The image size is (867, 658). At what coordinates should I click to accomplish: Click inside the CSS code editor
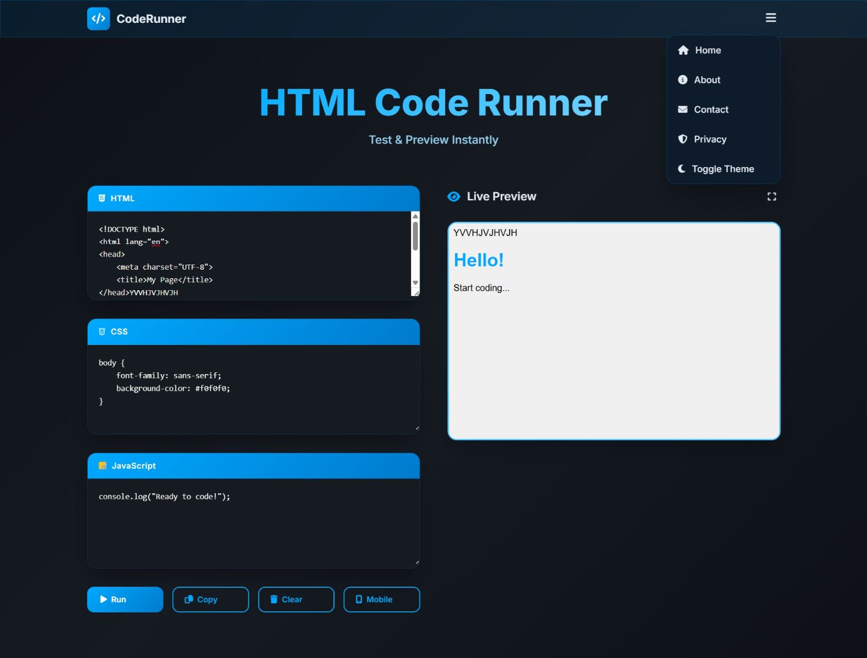253,388
